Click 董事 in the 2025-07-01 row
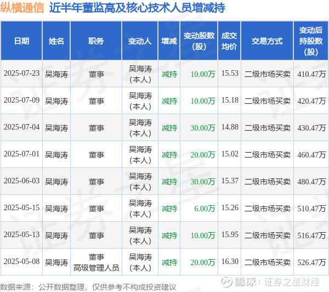329x292 pixels. point(97,155)
